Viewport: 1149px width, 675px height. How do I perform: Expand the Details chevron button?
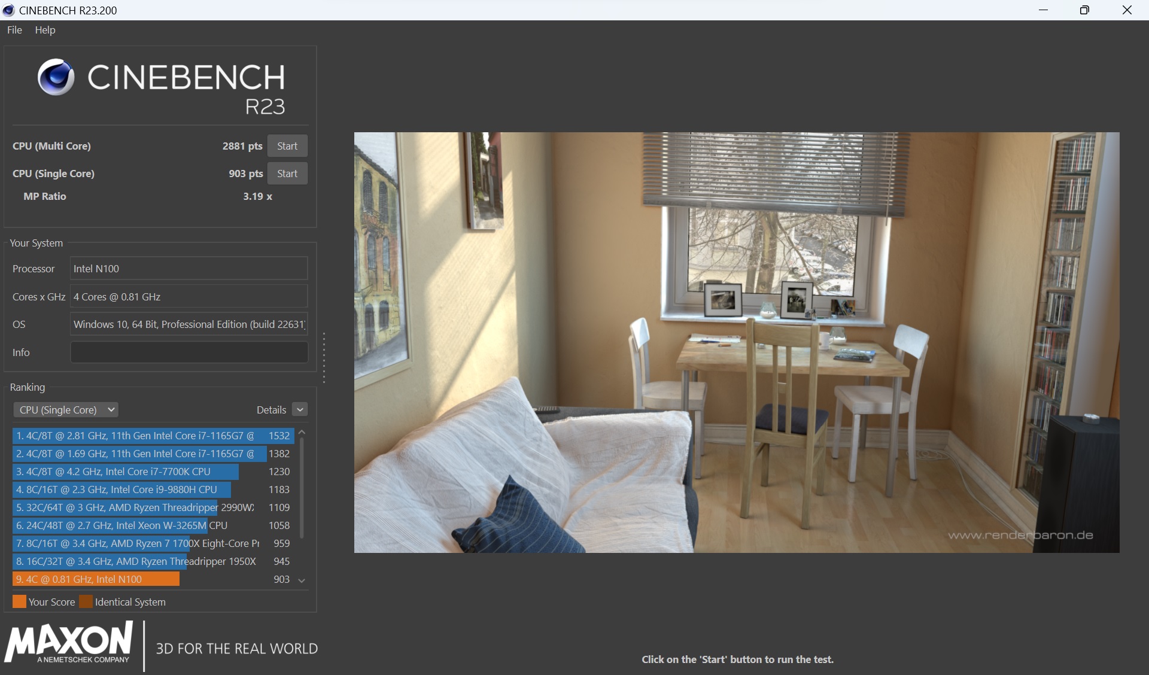tap(300, 410)
